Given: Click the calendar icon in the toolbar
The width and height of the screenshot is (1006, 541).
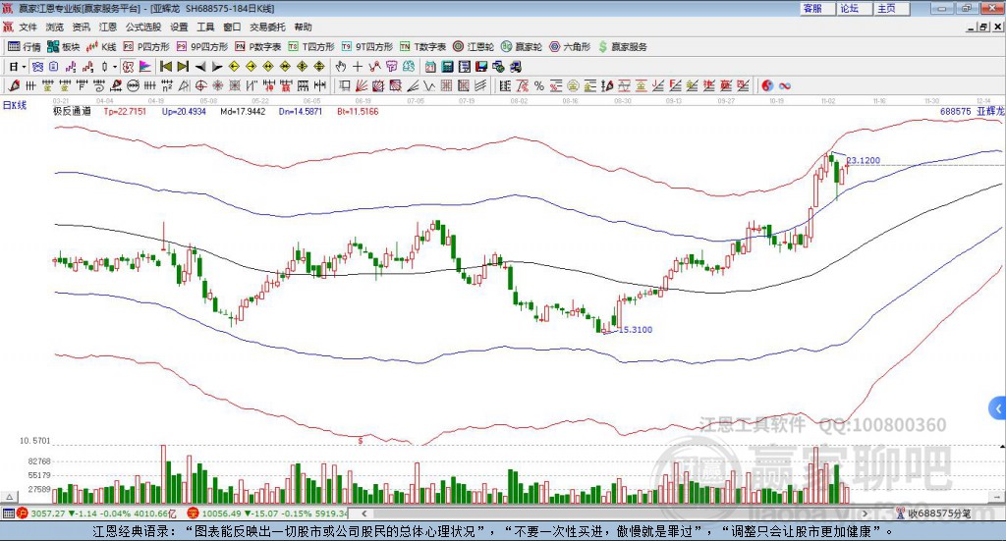Looking at the screenshot, I should coord(430,67).
